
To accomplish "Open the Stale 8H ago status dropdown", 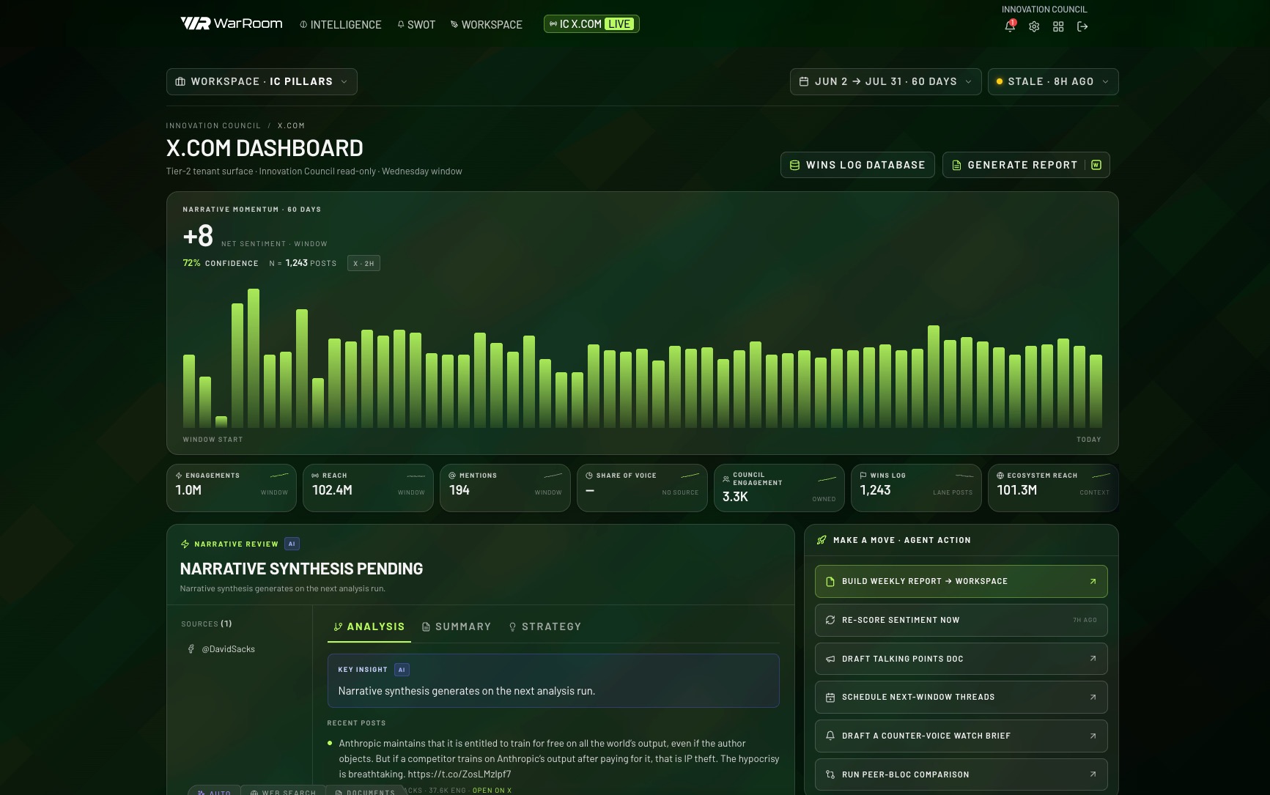I will pyautogui.click(x=1053, y=81).
